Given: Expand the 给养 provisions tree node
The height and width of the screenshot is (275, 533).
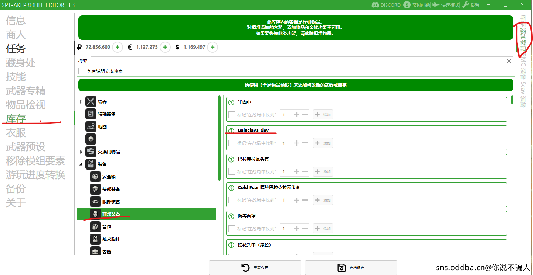Looking at the screenshot, I should [81, 101].
